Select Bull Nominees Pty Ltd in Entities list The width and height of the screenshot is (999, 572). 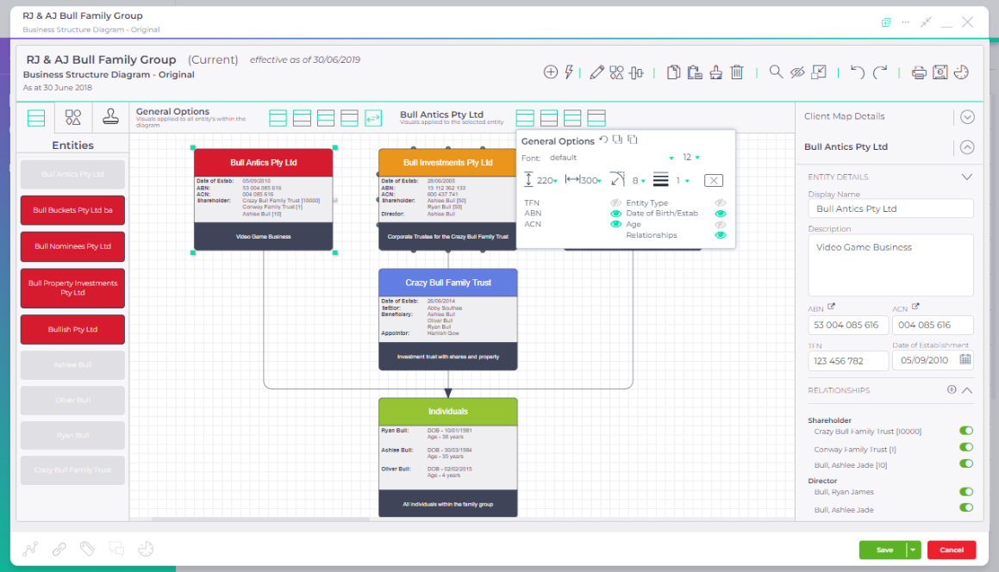[x=72, y=246]
